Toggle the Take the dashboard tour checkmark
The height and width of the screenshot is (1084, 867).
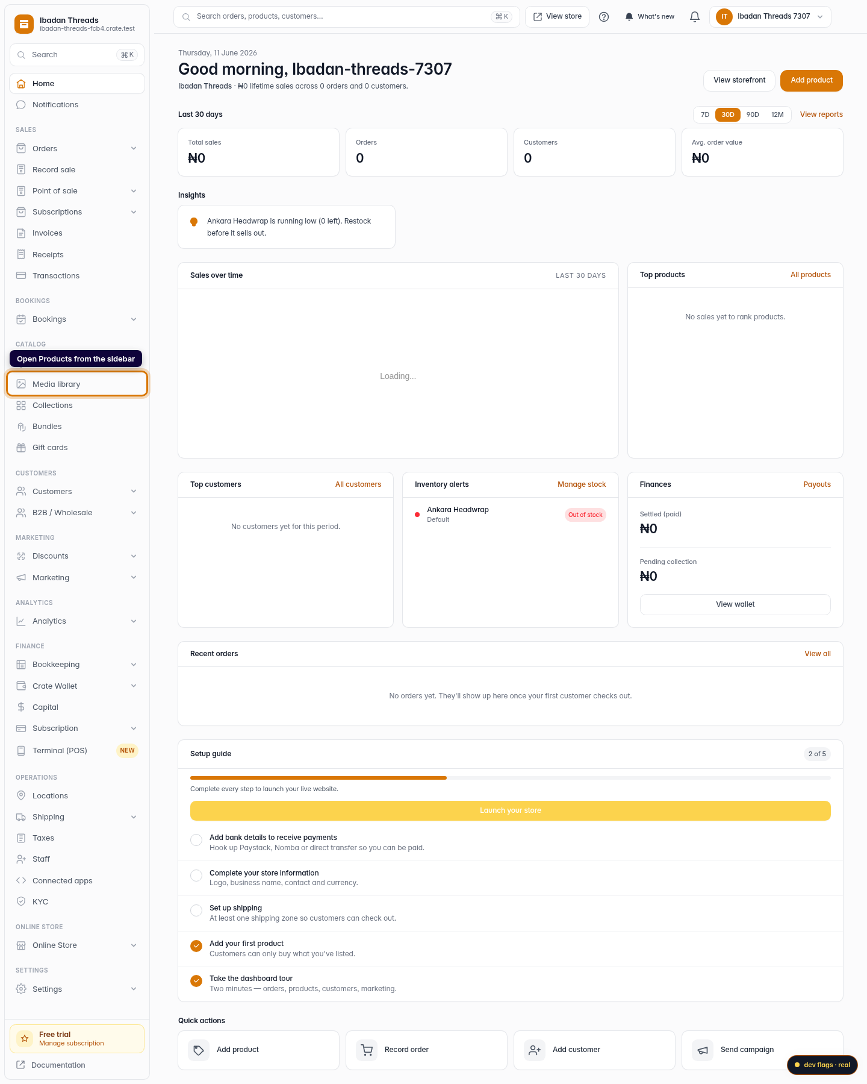tap(196, 981)
